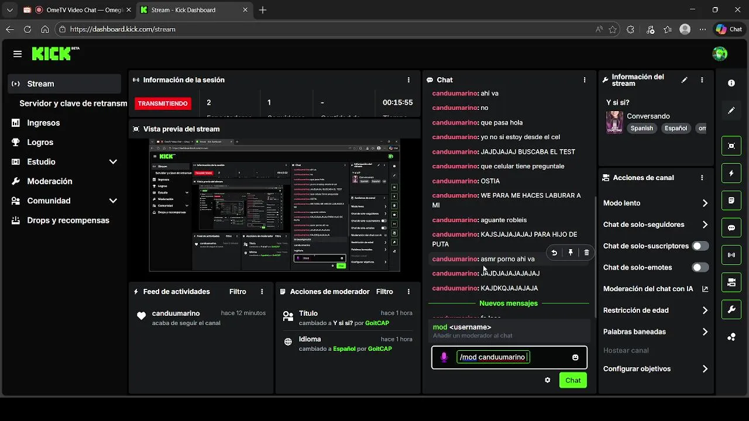Toggle the stream preview widget icon in sidebar
The width and height of the screenshot is (749, 421).
click(731, 146)
